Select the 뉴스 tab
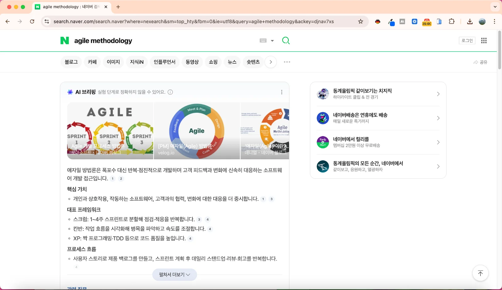The height and width of the screenshot is (290, 502). click(232, 62)
